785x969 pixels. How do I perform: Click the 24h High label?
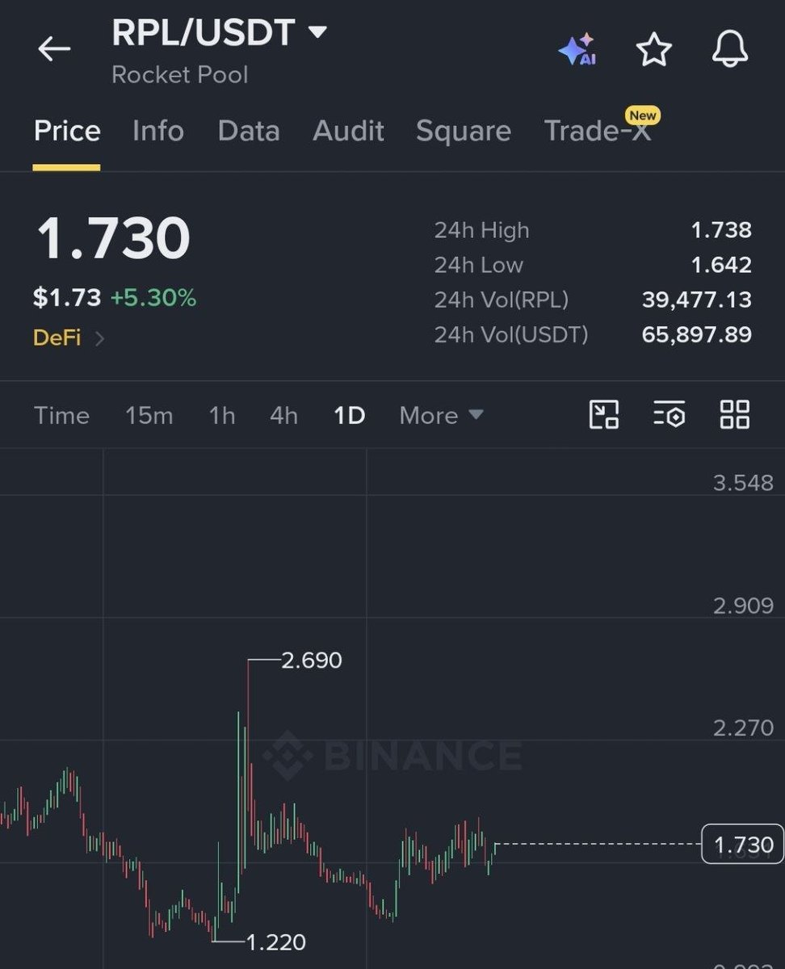[x=481, y=230]
